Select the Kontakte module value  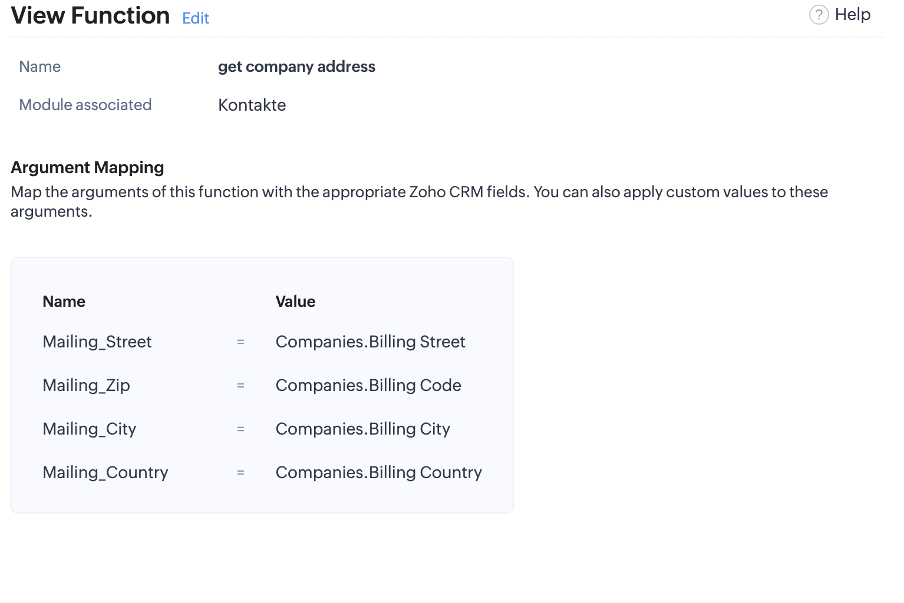(252, 105)
